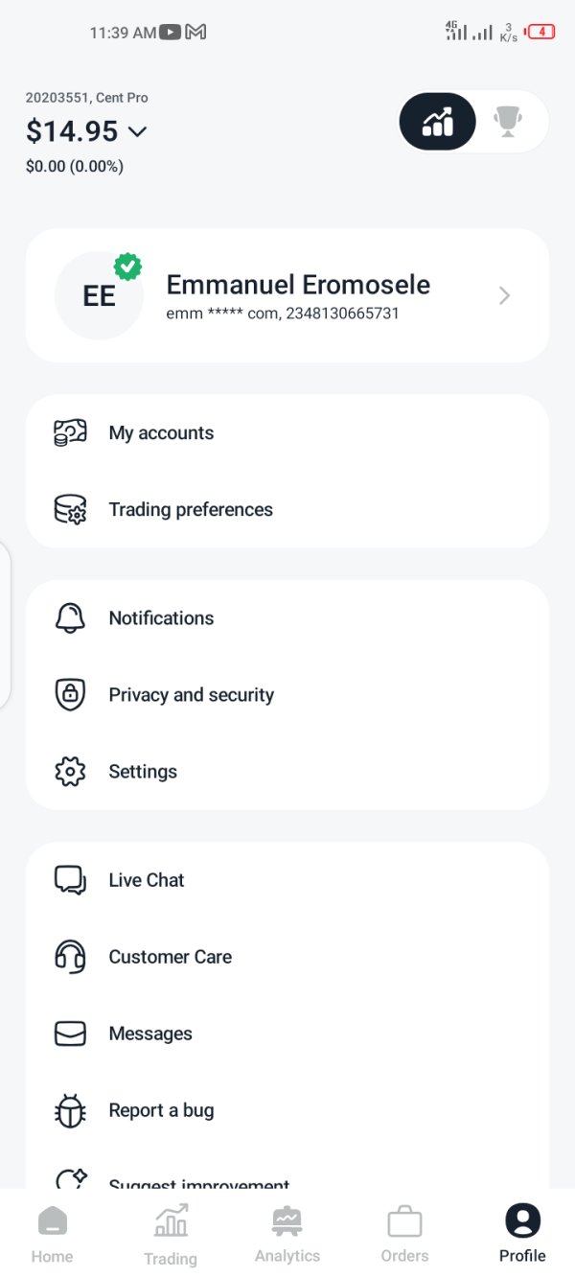Tap the Messages envelope icon

pyautogui.click(x=70, y=1034)
